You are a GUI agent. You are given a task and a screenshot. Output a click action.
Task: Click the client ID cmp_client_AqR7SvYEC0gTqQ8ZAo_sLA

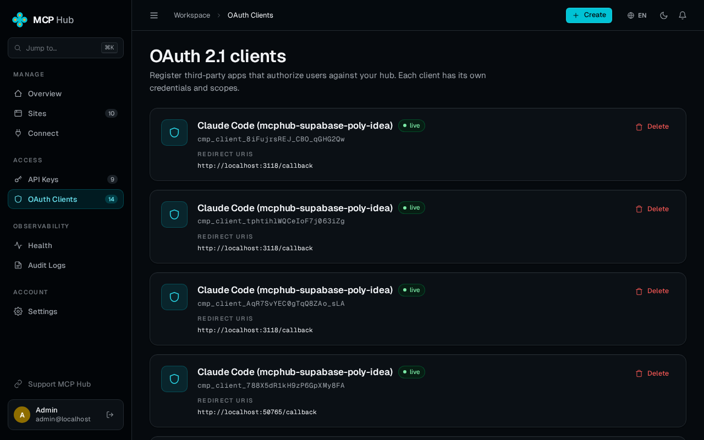pyautogui.click(x=271, y=304)
